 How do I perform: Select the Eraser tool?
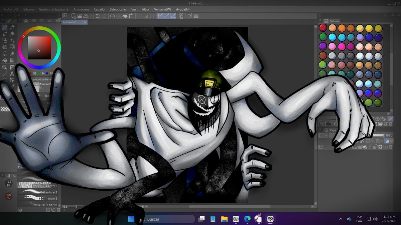click(12, 34)
